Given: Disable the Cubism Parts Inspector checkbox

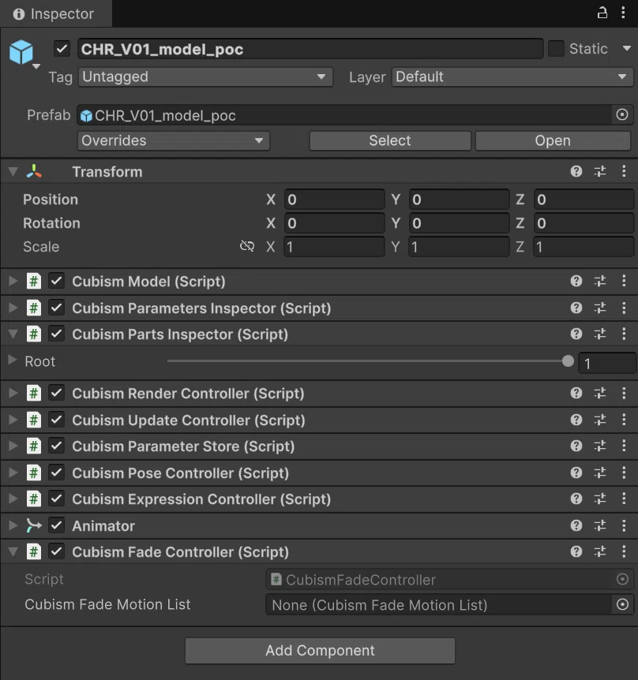Looking at the screenshot, I should [56, 334].
